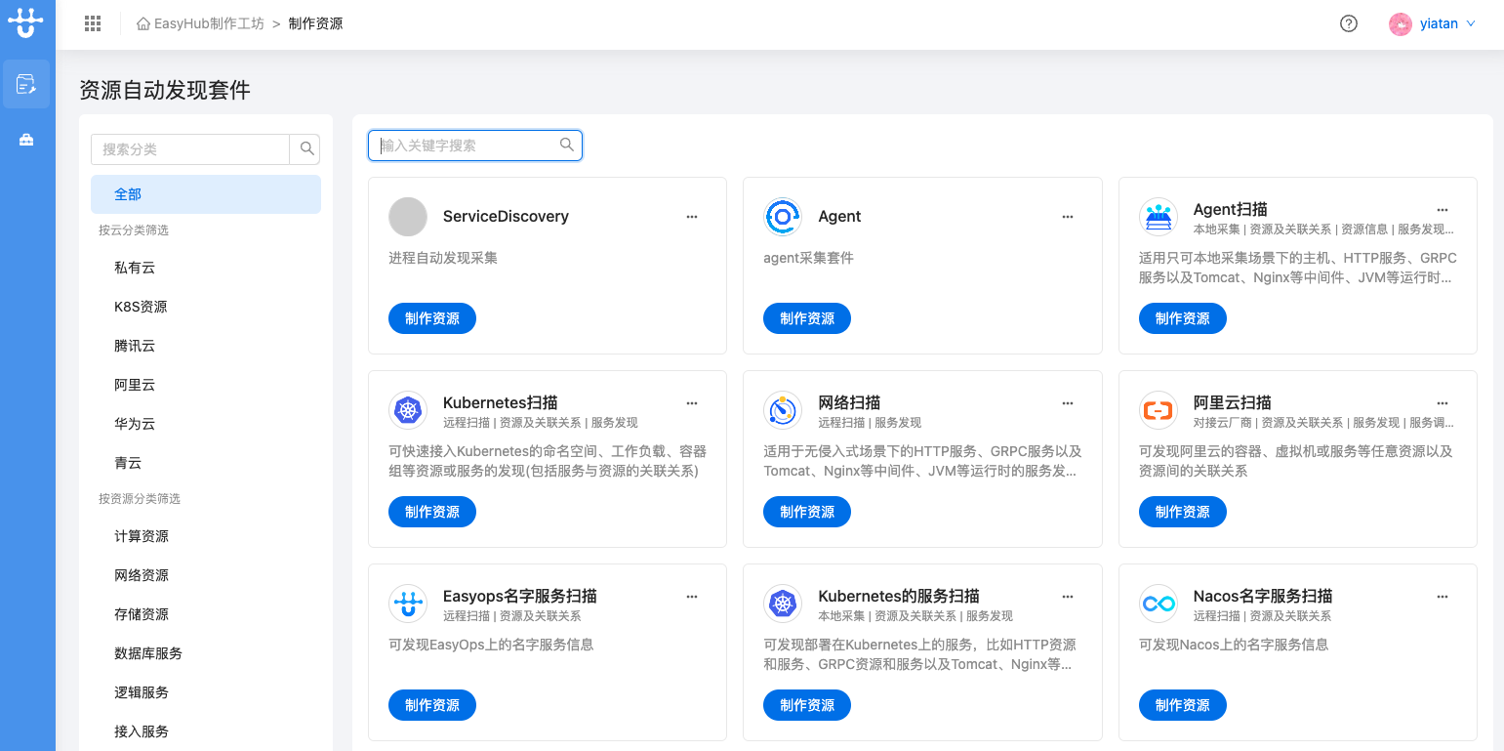Select the 逻辑服务 category
Screen dimensions: 1504x751
206,692
